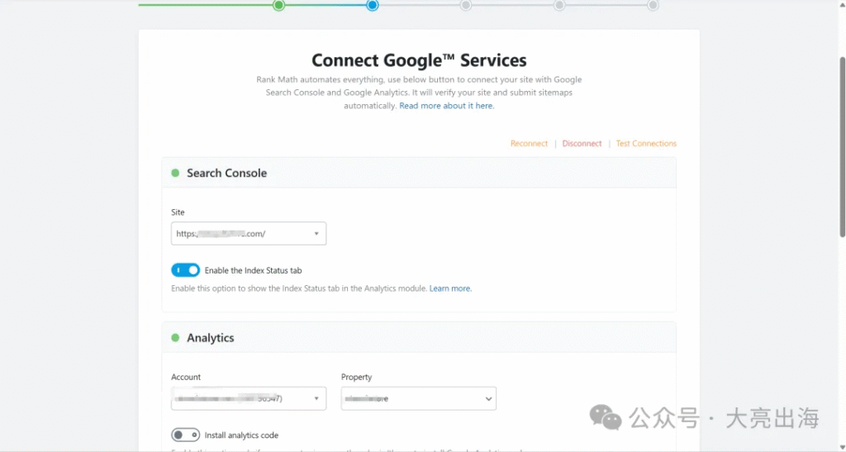Viewport: 846px width, 452px height.
Task: Click the green Analytics status dot
Action: click(175, 338)
